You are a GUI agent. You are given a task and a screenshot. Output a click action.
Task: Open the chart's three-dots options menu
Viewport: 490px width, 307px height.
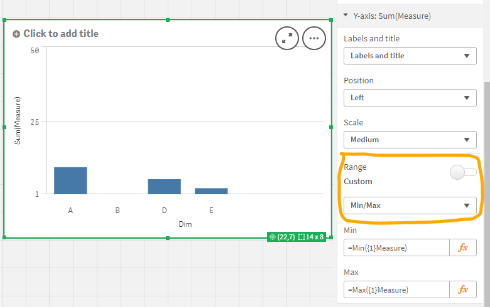coord(314,38)
